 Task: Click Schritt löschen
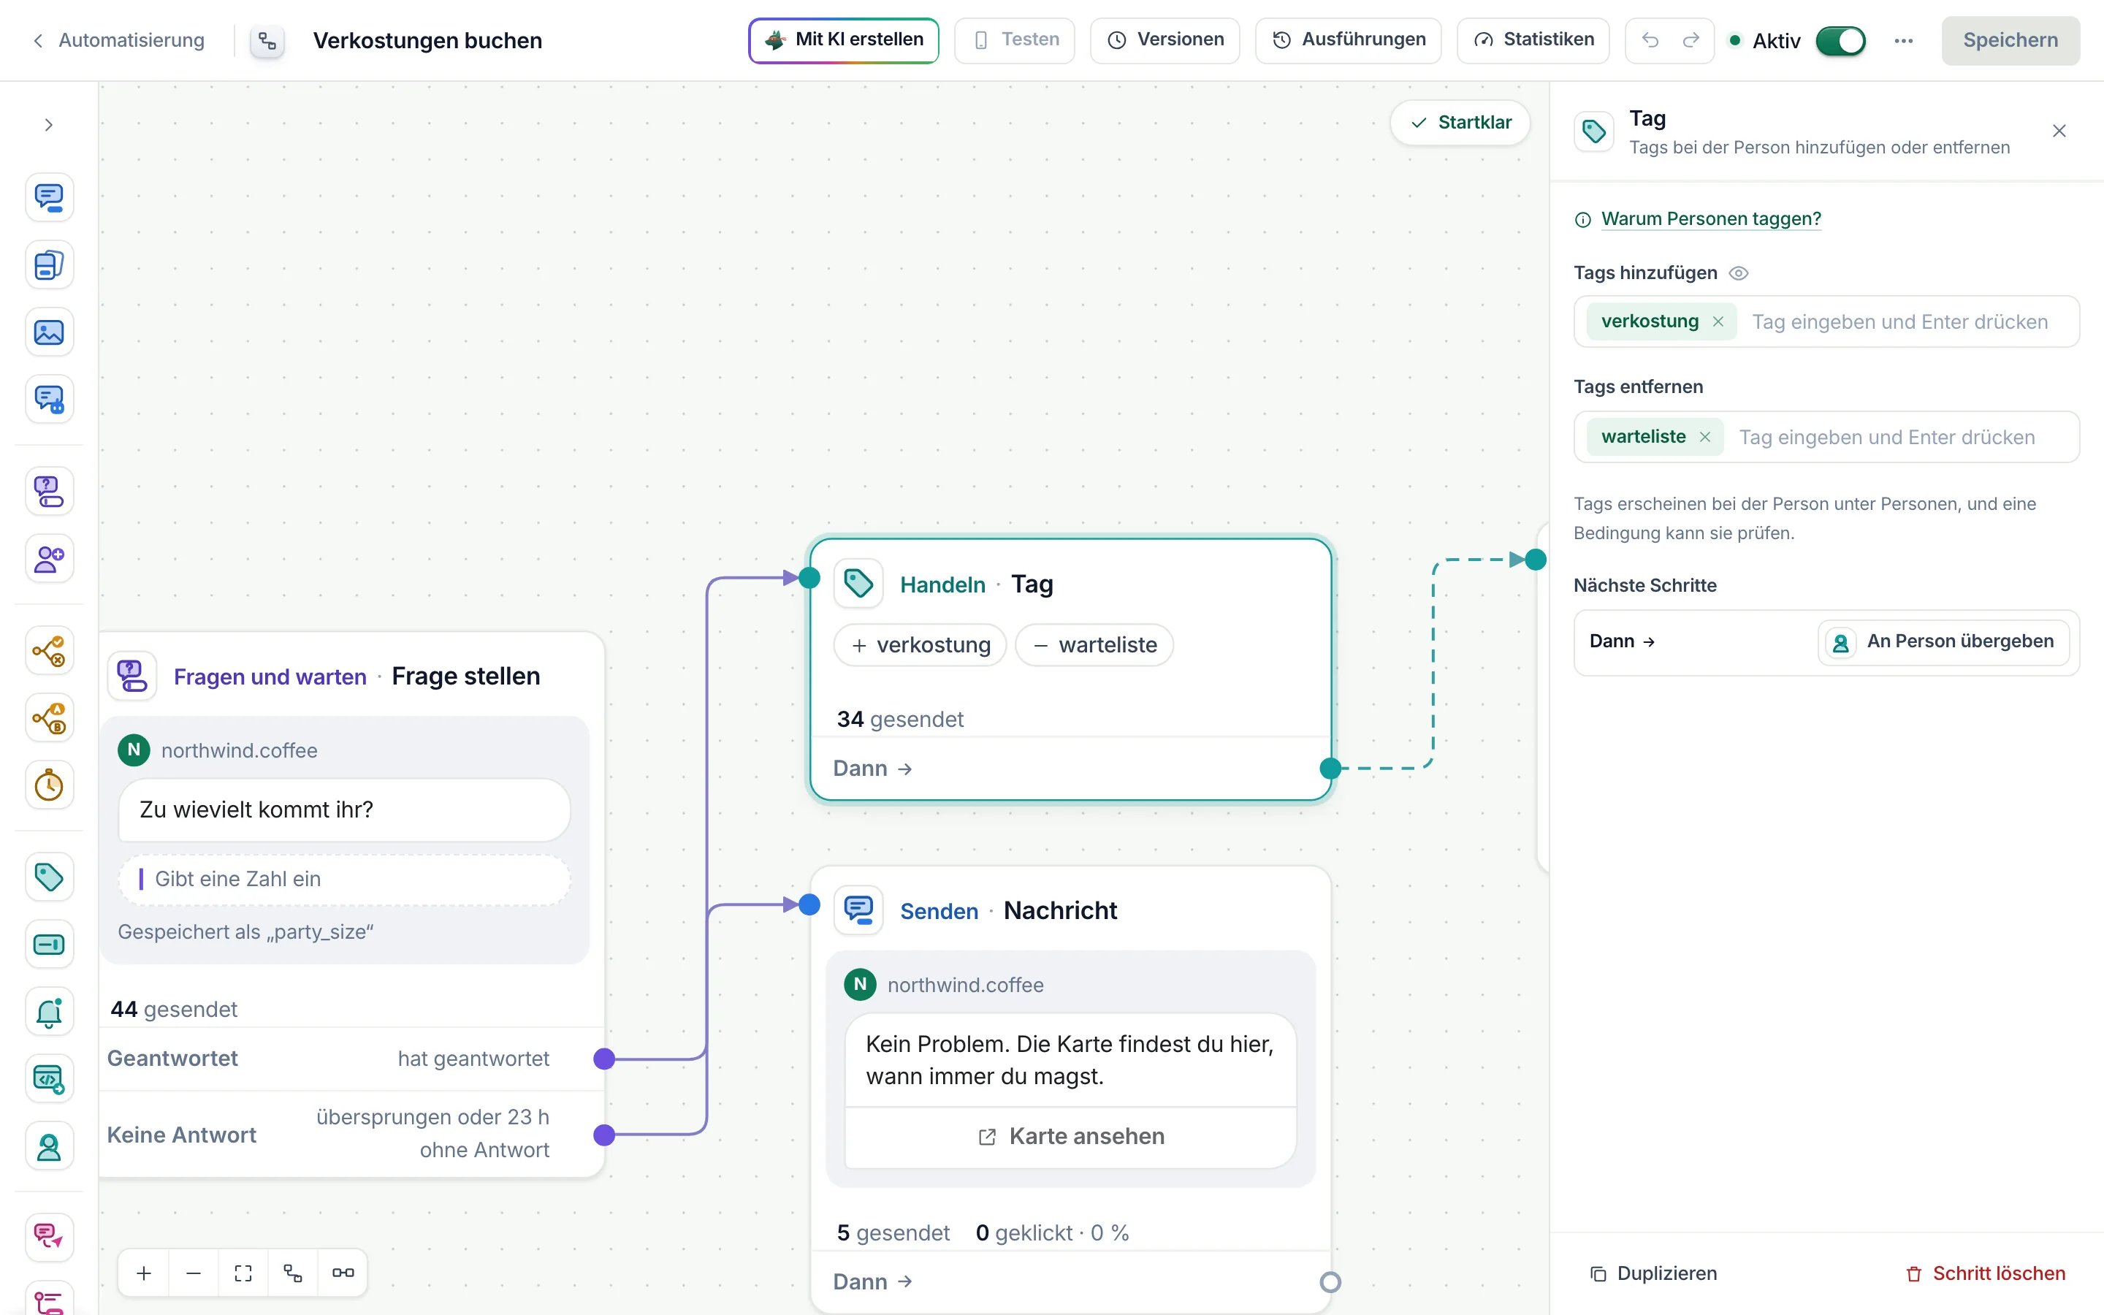pos(1985,1273)
